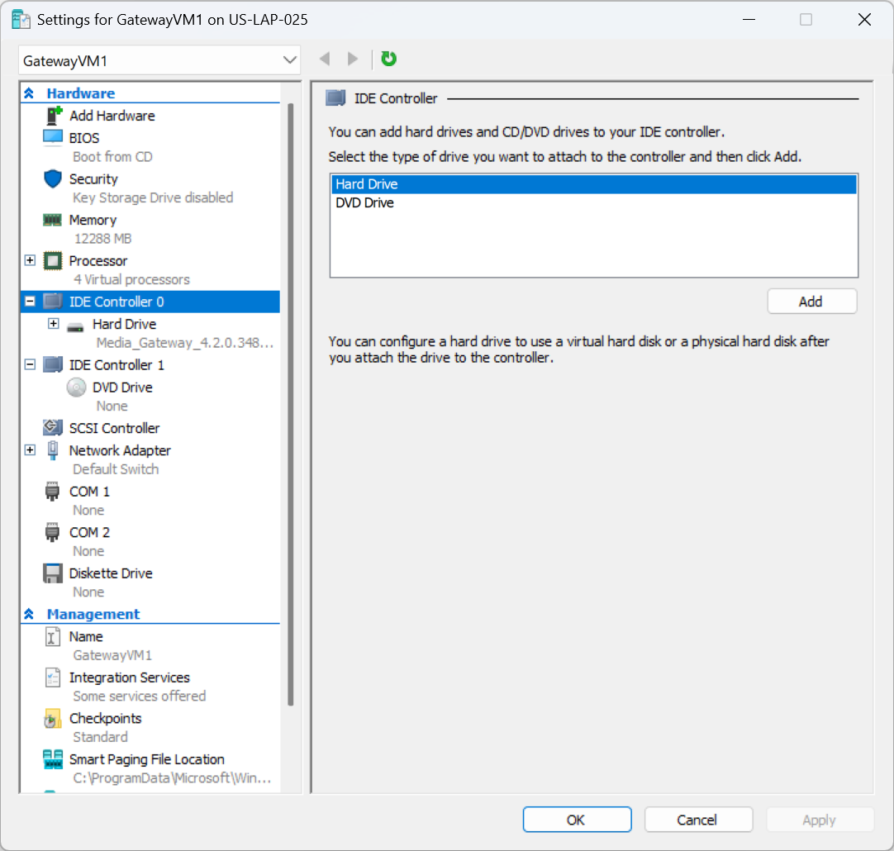Click the Security shield icon
Viewport: 894px width, 851px height.
tap(52, 178)
